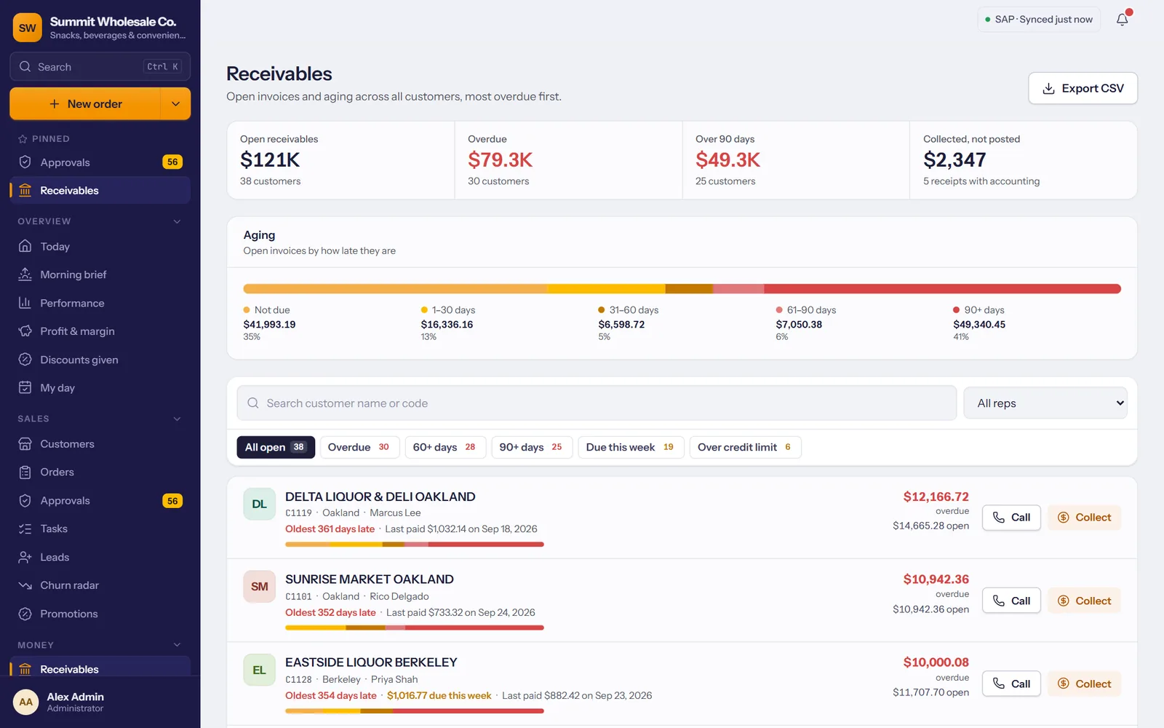Filter by Due this week
This screenshot has height=728, width=1164.
point(631,447)
